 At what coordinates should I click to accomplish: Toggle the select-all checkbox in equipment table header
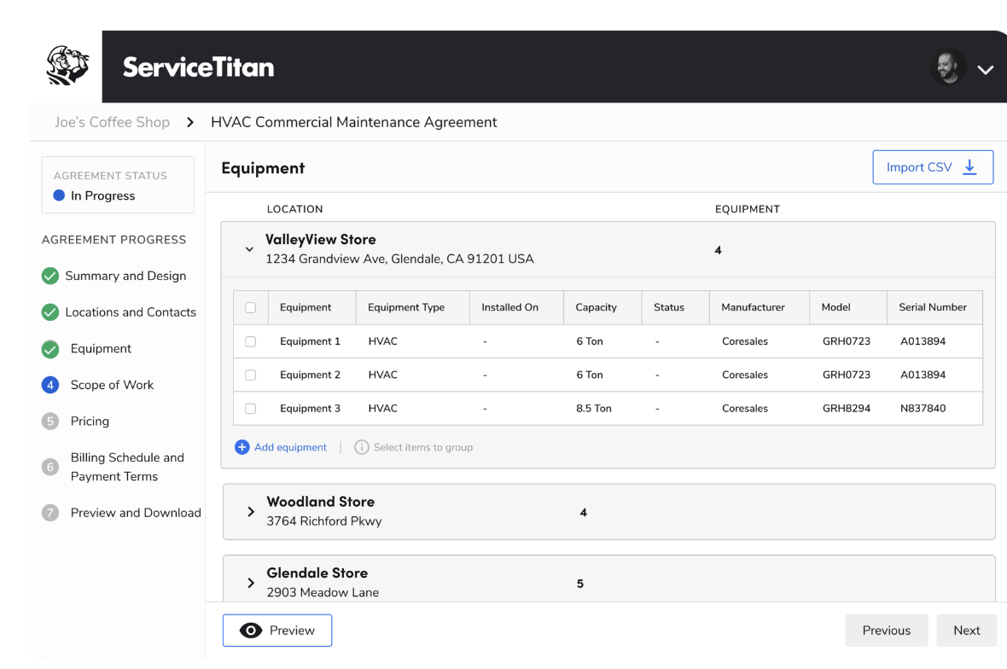click(x=250, y=307)
